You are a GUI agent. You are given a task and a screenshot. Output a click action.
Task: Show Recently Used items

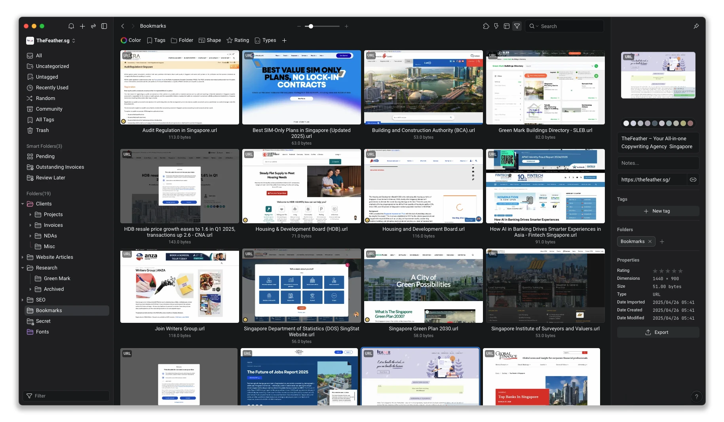point(67,88)
